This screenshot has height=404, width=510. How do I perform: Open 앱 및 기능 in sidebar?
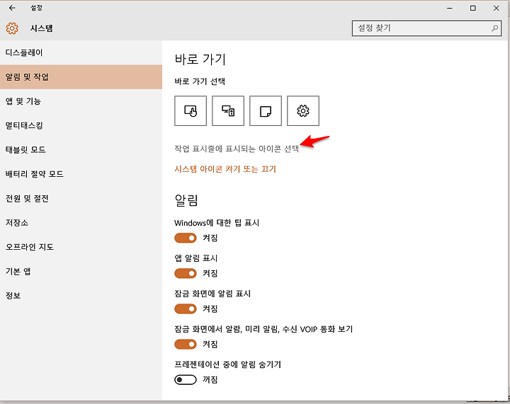tap(81, 101)
